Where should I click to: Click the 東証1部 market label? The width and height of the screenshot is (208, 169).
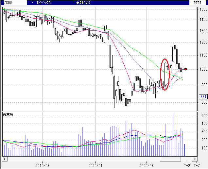click(83, 3)
